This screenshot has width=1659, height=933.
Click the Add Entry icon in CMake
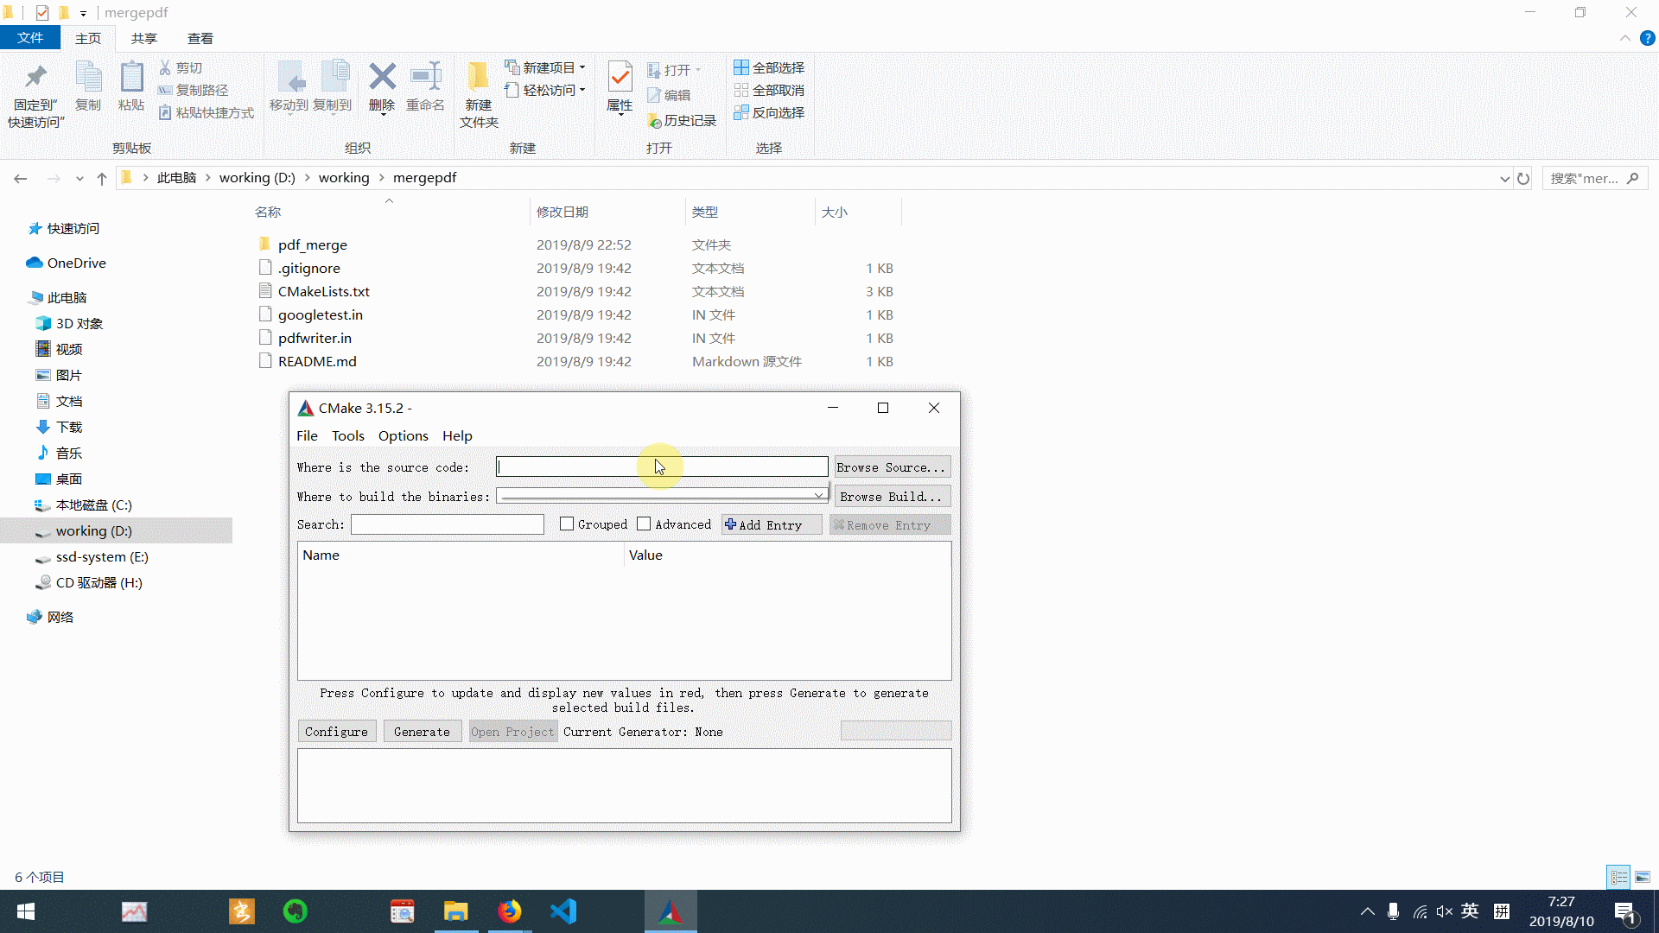point(729,525)
